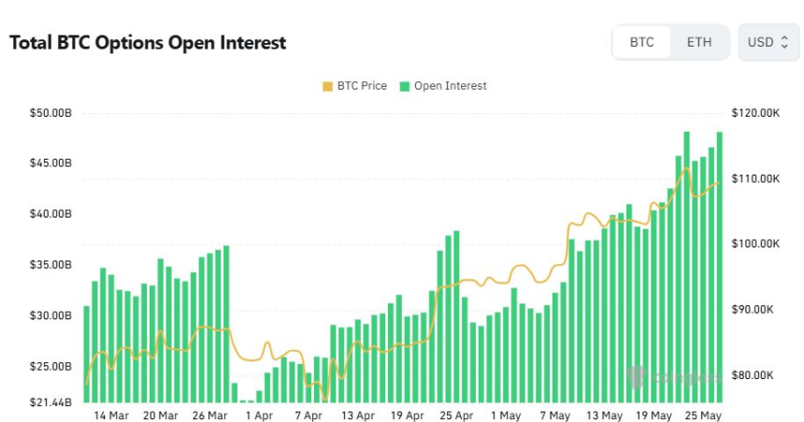804x422 pixels.
Task: Click the Total BTC Options Open Interest title
Action: pyautogui.click(x=148, y=43)
